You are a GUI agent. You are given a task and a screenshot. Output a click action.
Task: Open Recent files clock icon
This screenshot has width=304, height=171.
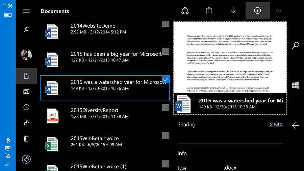26,107
